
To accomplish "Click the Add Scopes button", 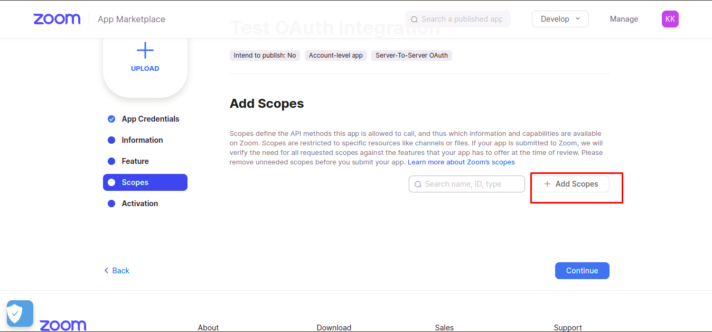I will (571, 184).
